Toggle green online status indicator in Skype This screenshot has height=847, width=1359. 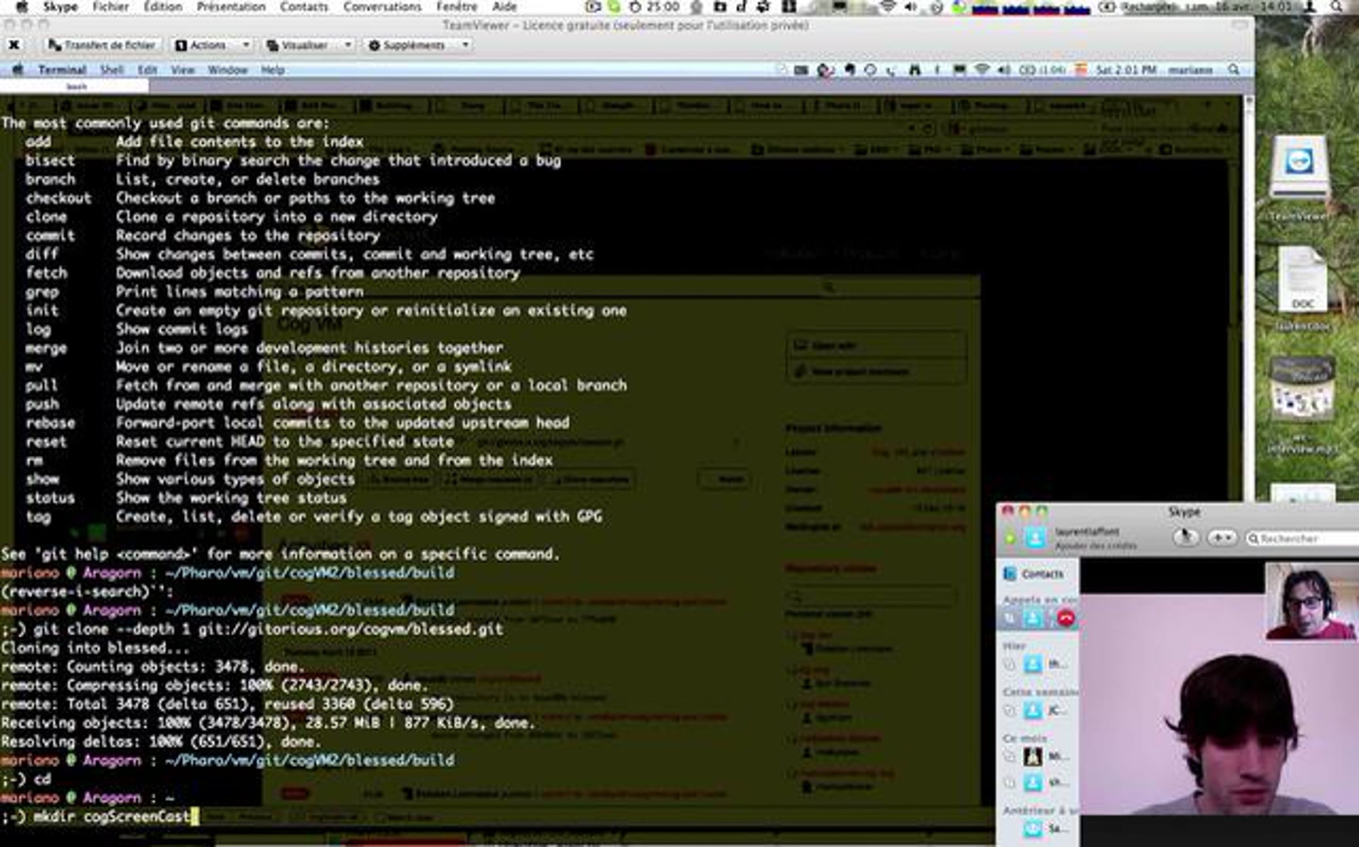tap(1010, 537)
